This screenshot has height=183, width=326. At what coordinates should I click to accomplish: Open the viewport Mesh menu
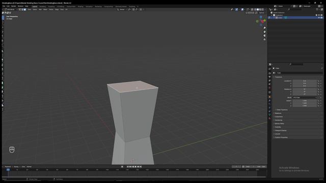coord(45,10)
